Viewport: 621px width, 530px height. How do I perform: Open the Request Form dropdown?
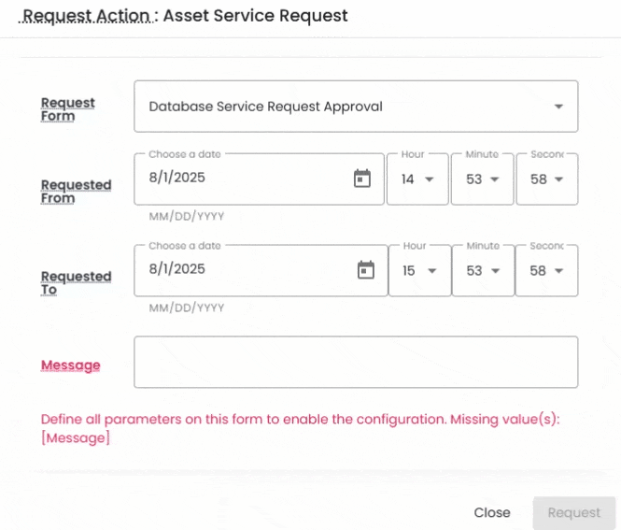click(x=356, y=107)
